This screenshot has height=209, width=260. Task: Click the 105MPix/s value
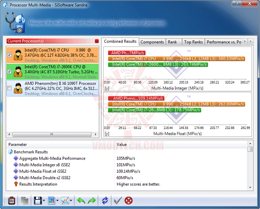click(126, 158)
